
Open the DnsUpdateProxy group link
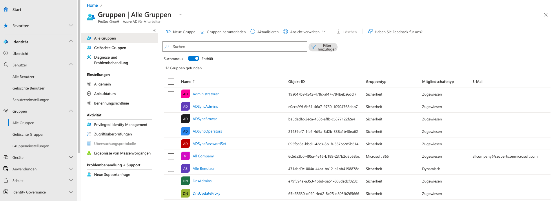pos(206,193)
